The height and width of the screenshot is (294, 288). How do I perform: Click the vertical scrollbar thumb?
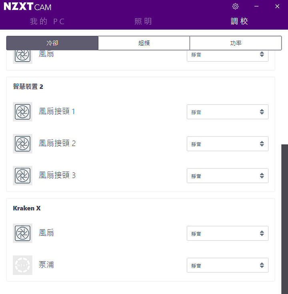coord(285,219)
